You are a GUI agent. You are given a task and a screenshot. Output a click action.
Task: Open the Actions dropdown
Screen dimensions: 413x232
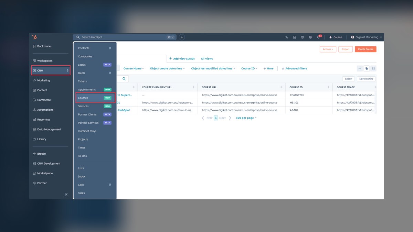point(328,49)
